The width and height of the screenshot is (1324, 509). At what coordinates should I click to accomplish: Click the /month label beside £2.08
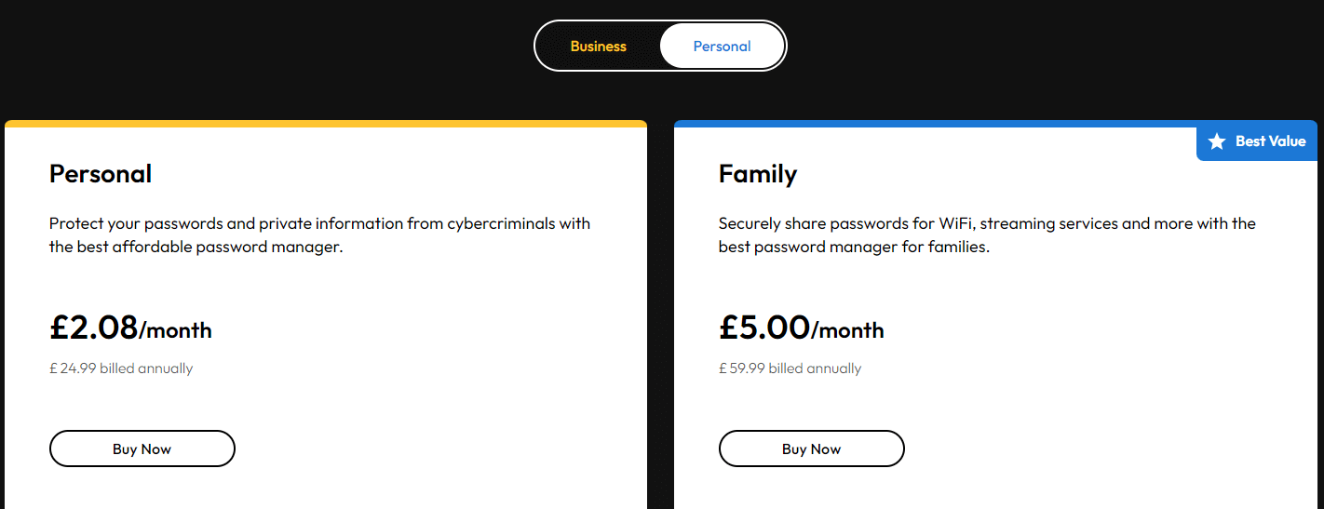[176, 330]
